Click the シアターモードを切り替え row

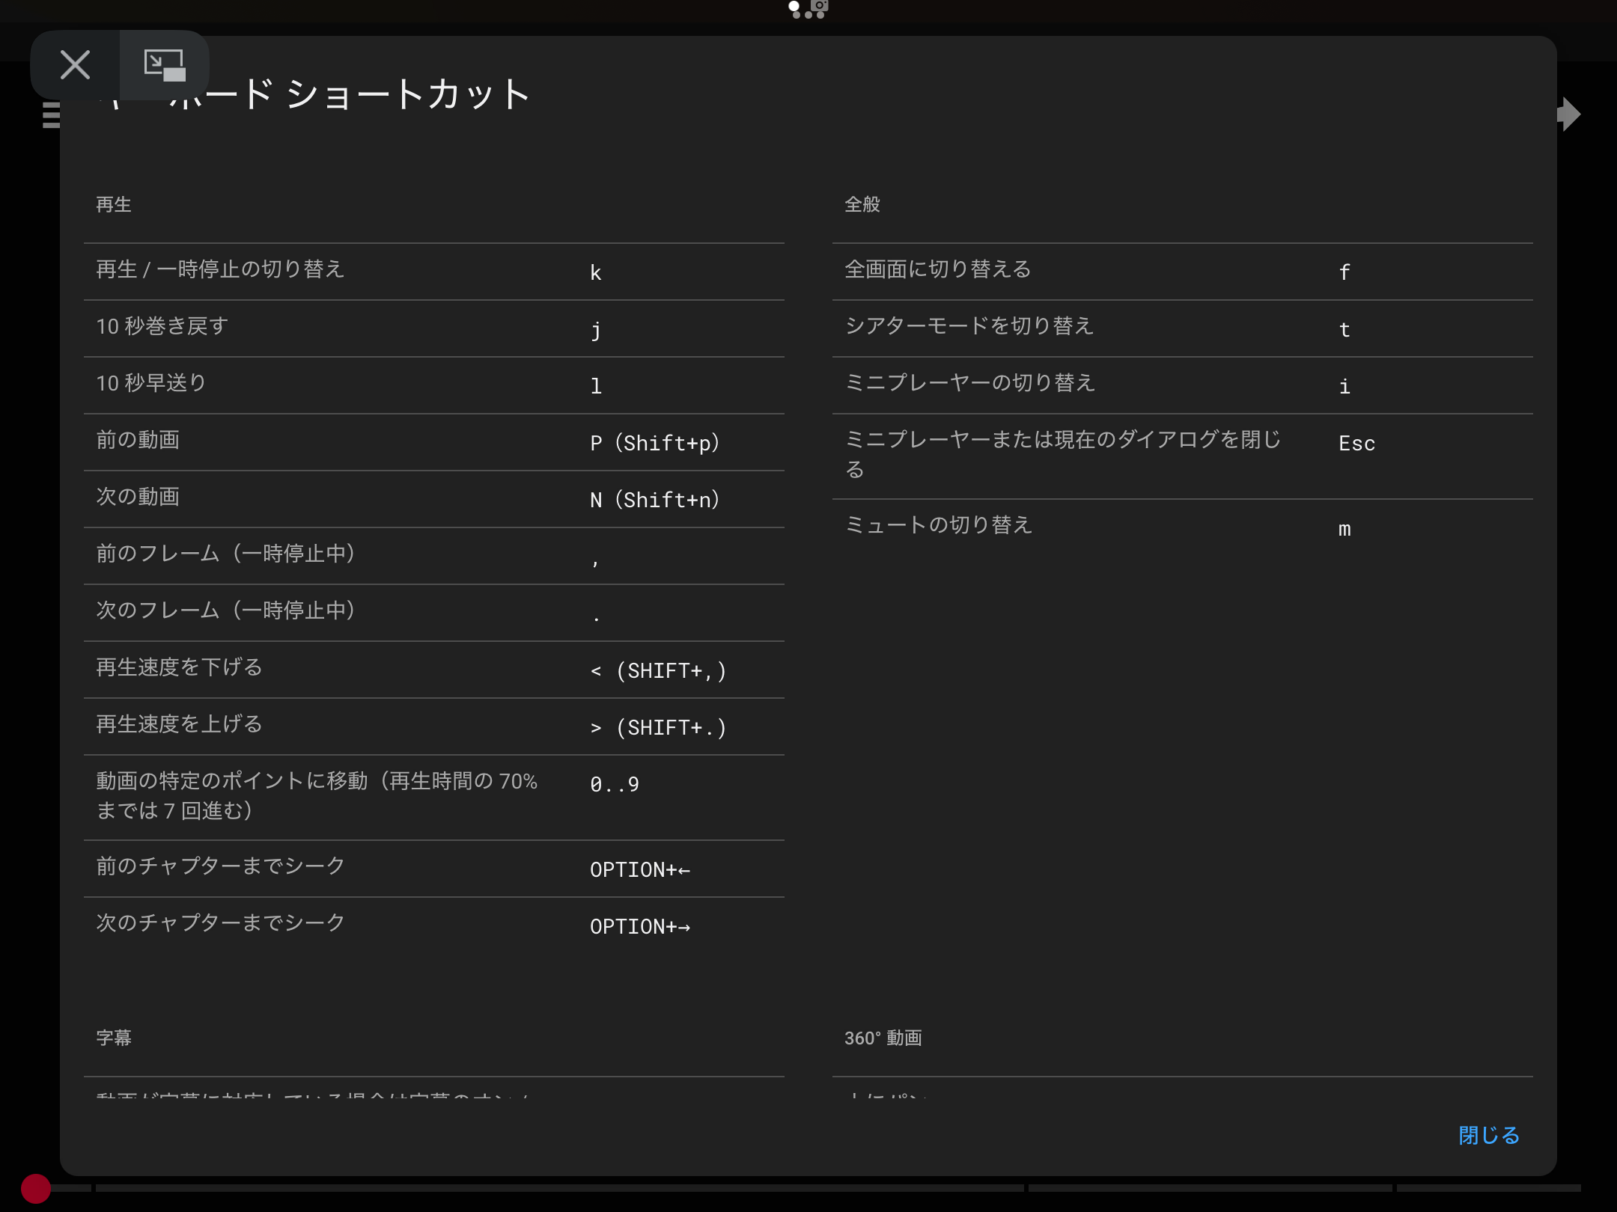[1182, 328]
